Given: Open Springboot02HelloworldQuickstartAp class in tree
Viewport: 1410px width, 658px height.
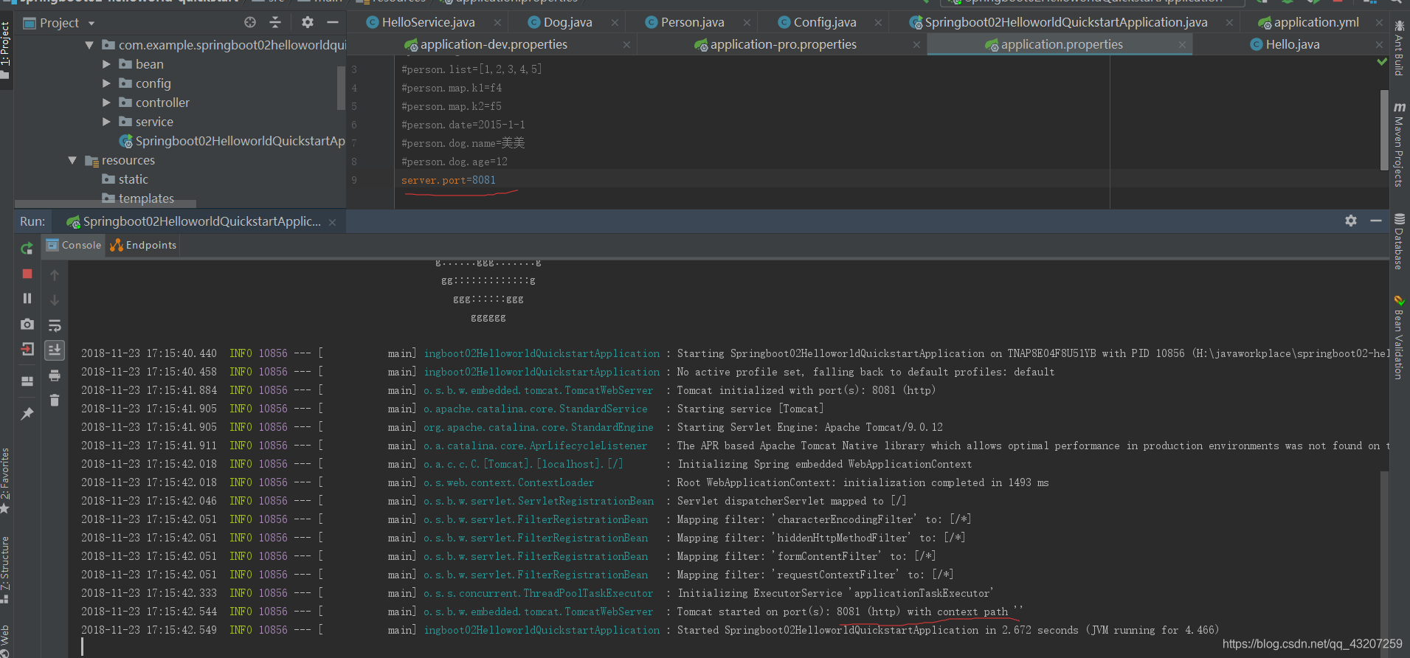Looking at the screenshot, I should (x=232, y=141).
